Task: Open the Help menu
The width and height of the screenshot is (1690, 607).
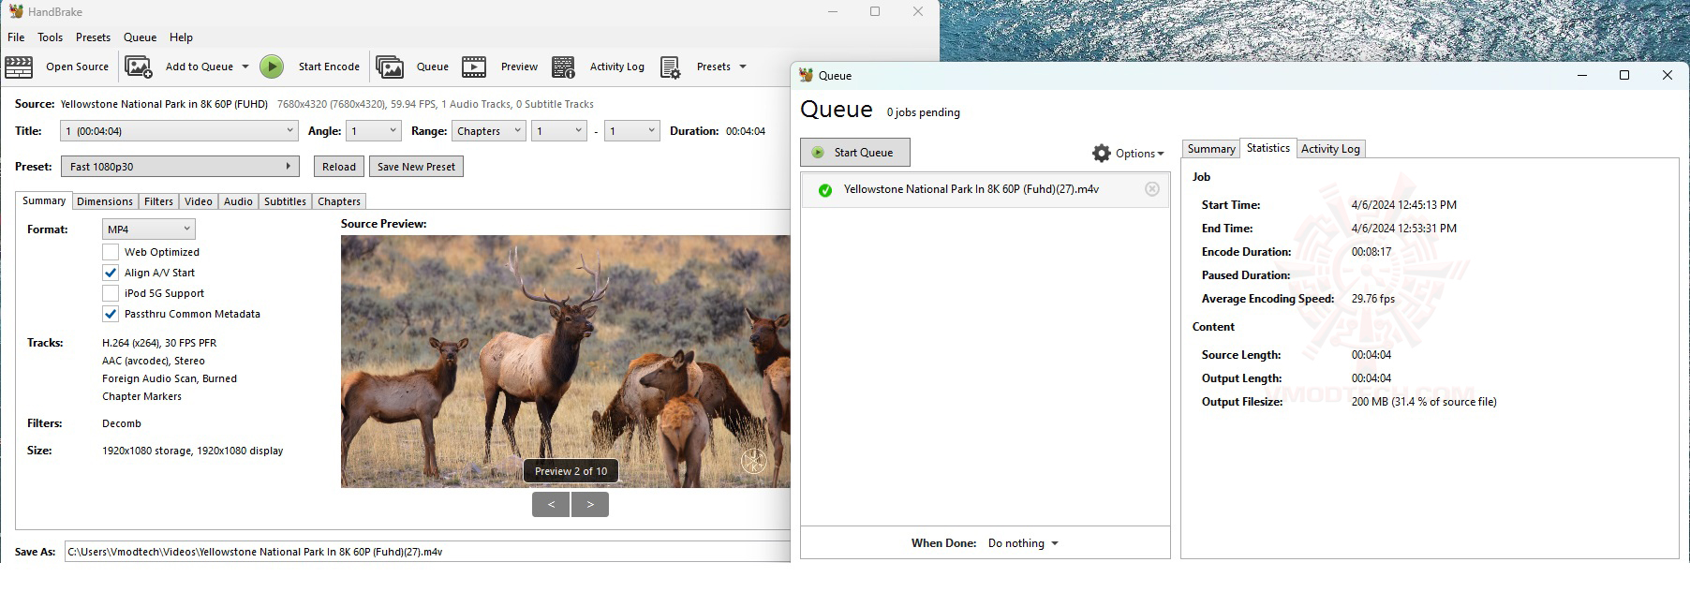Action: (x=181, y=37)
